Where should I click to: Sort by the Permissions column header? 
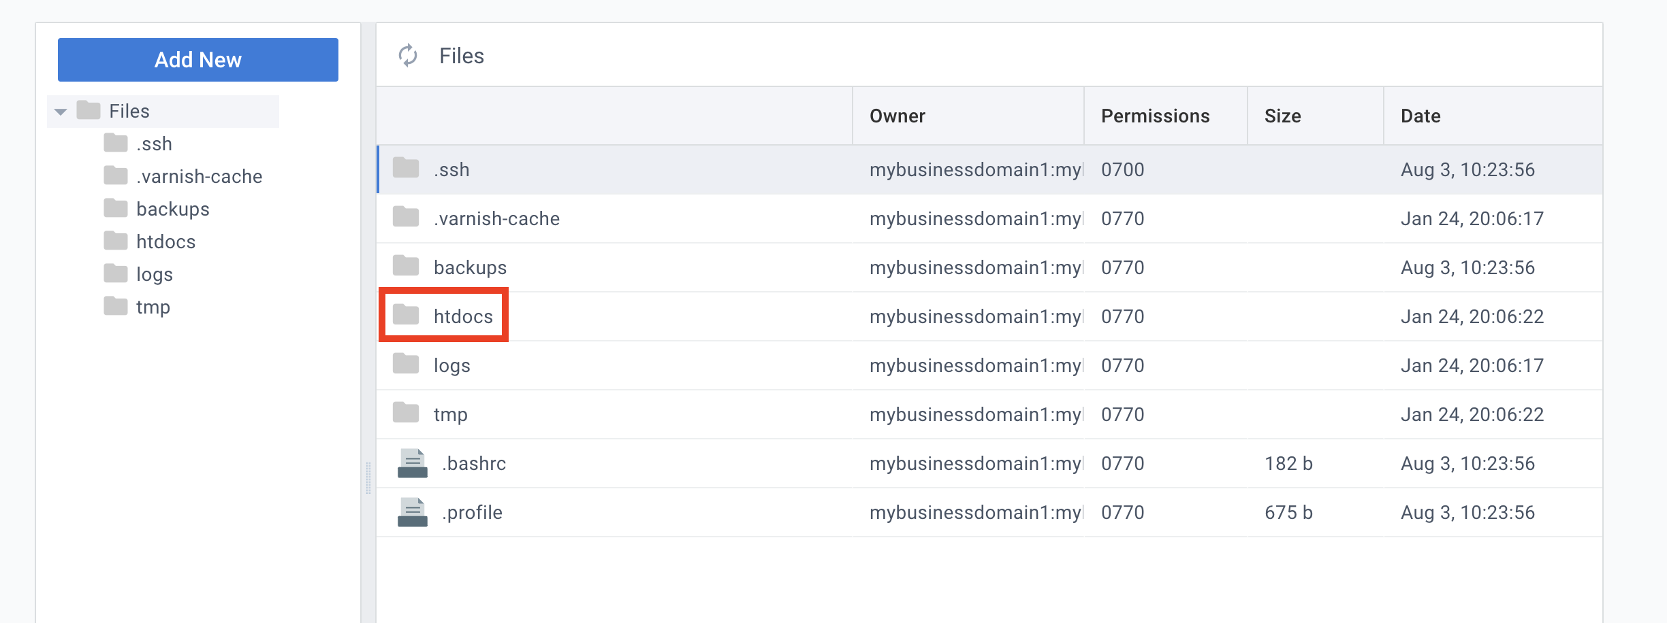tap(1155, 116)
